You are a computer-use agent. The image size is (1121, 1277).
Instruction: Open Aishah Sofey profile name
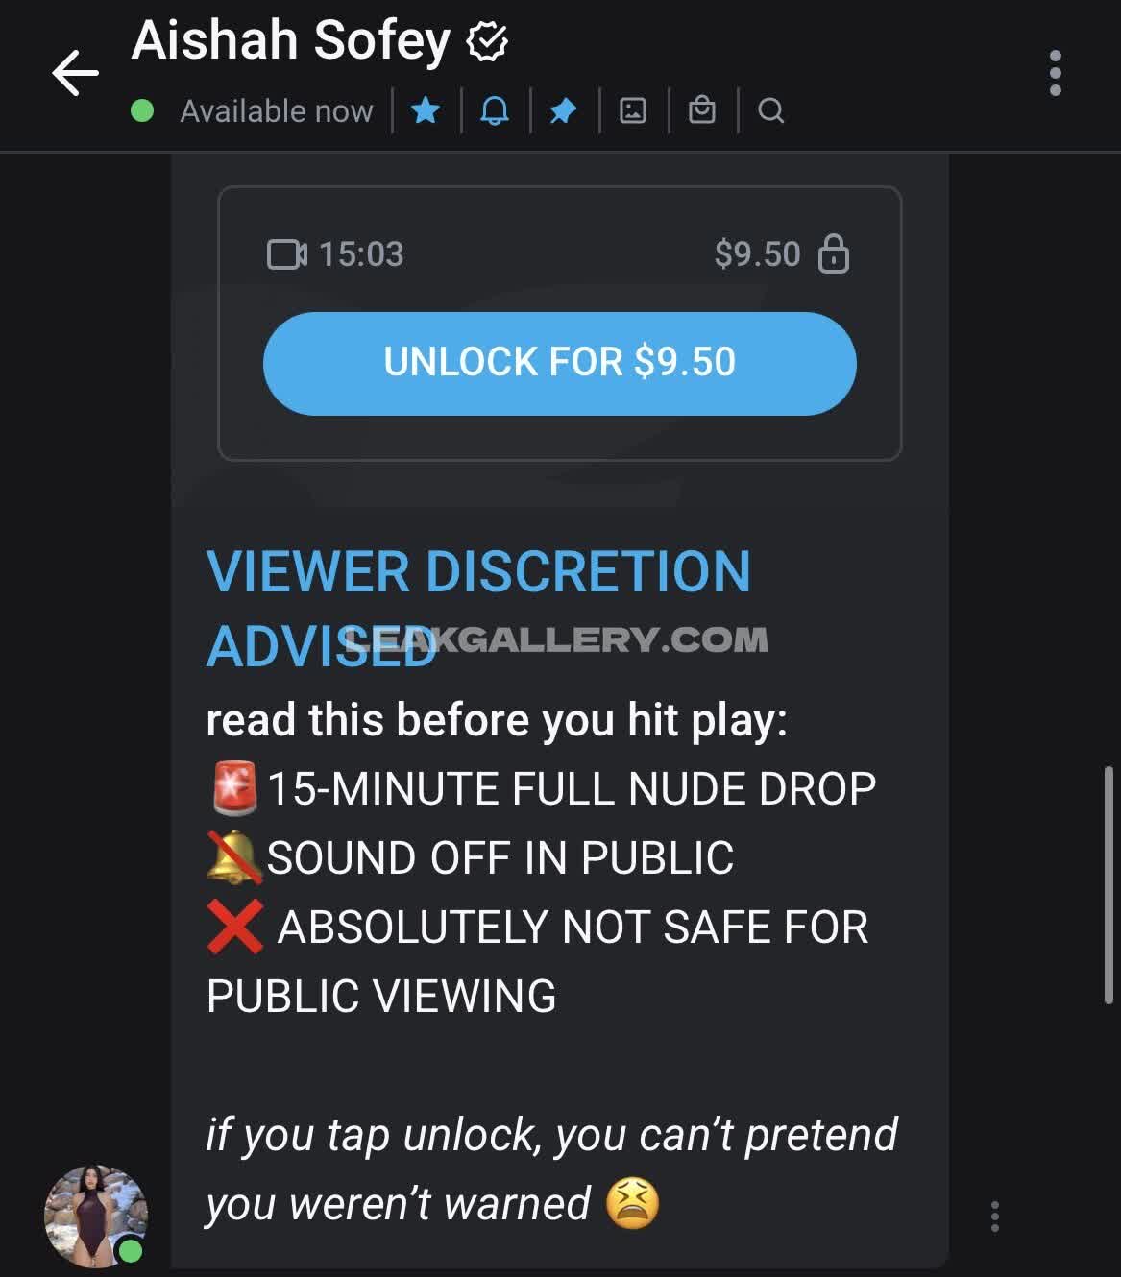click(x=291, y=41)
